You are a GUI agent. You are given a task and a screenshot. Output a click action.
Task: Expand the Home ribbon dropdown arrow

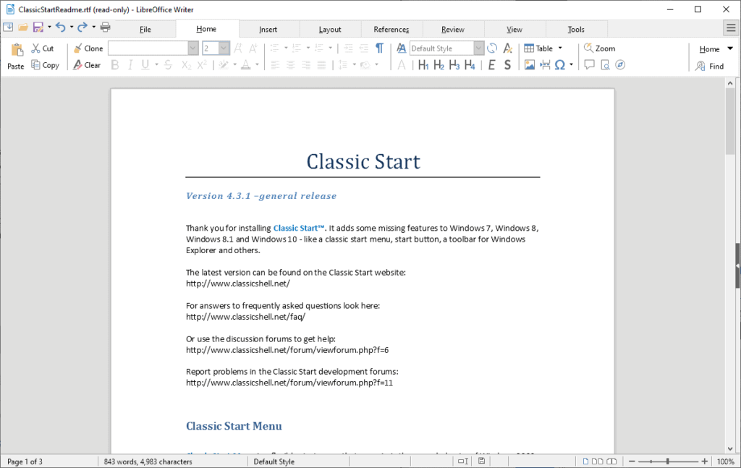point(729,48)
